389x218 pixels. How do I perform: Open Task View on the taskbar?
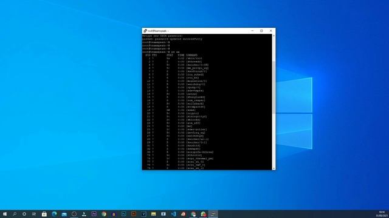click(34, 214)
